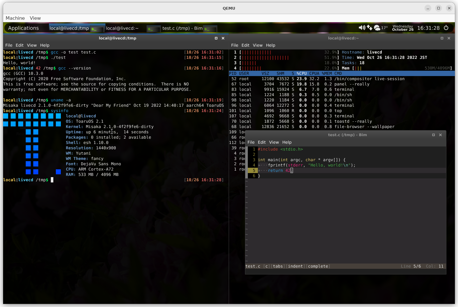Click the Mem usage bar in top
Screen dimensions: 458x307
(x=358, y=68)
